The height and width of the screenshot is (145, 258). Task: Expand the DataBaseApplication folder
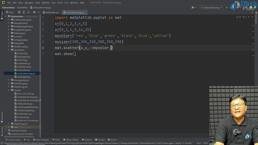(x=8, y=27)
